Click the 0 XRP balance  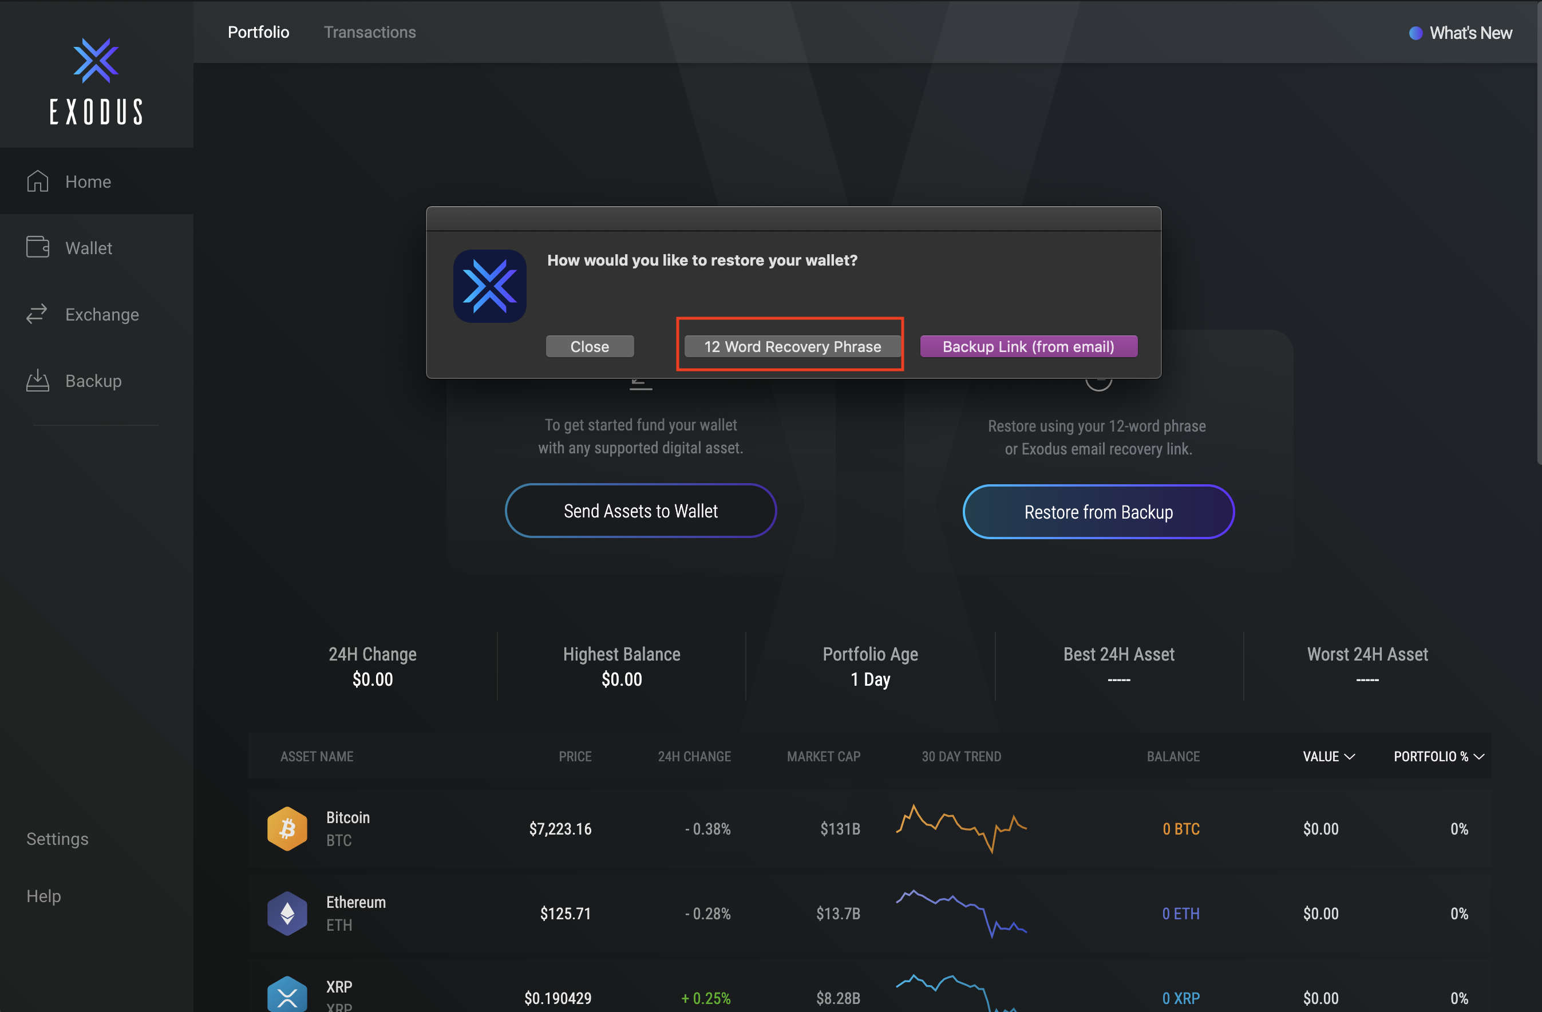click(x=1180, y=998)
